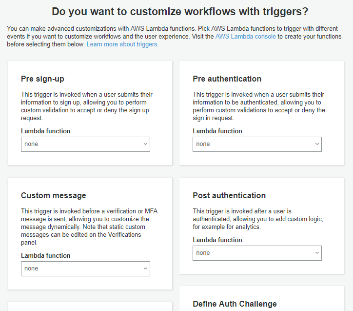Open the Pre authentication Lambda function dropdown
This screenshot has height=311, width=353.
tap(257, 144)
